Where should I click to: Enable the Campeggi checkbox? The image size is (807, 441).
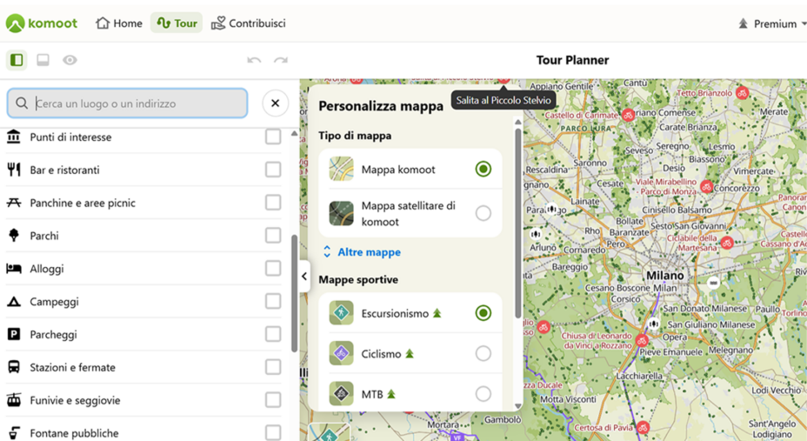273,302
